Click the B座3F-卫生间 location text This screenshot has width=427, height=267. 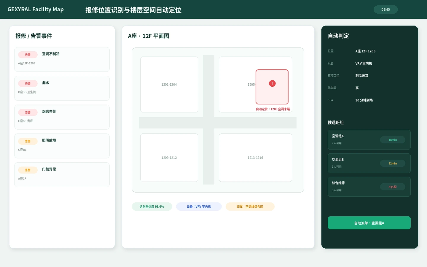tap(27, 92)
